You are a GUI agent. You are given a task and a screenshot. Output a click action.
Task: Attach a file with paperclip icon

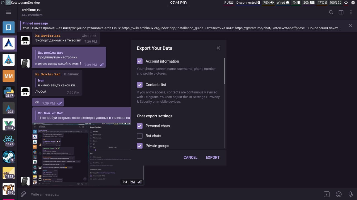(x=23, y=194)
